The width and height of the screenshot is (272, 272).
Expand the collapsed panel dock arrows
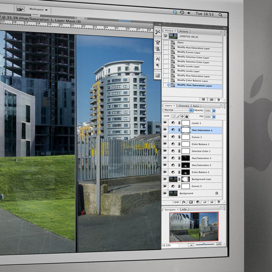click(x=159, y=24)
